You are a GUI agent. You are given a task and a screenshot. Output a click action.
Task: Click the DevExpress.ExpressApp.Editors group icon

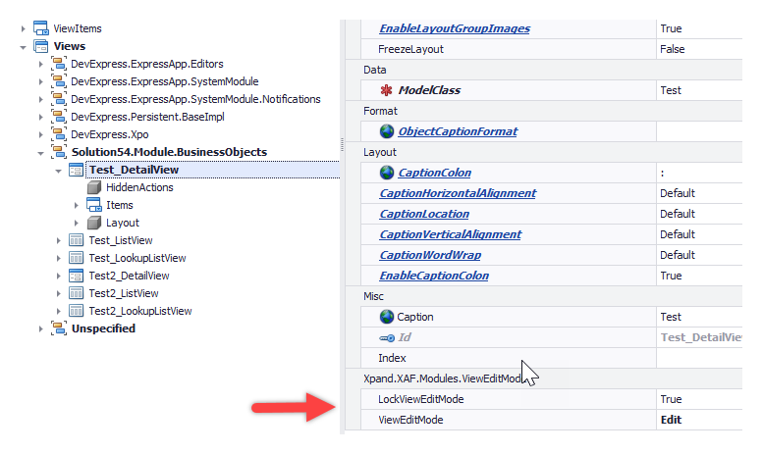59,64
